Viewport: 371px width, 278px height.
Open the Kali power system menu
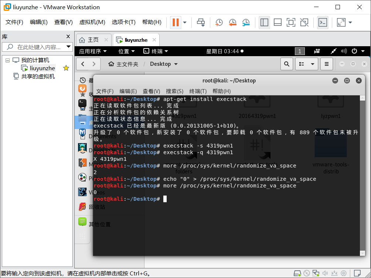358,51
